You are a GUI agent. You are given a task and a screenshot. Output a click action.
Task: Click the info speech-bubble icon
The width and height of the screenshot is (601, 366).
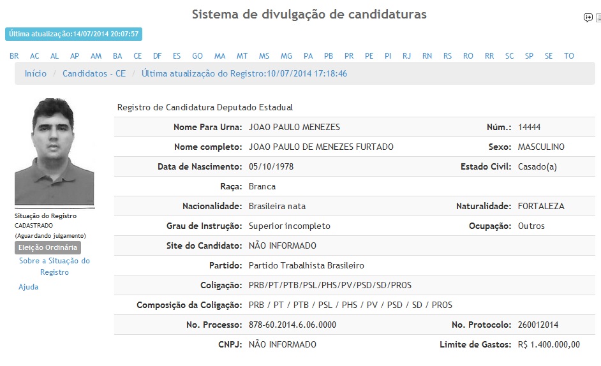point(588,18)
